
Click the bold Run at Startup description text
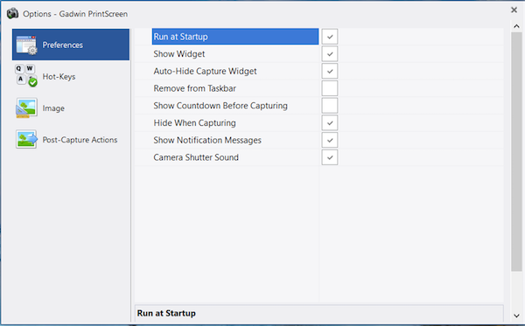tap(166, 313)
